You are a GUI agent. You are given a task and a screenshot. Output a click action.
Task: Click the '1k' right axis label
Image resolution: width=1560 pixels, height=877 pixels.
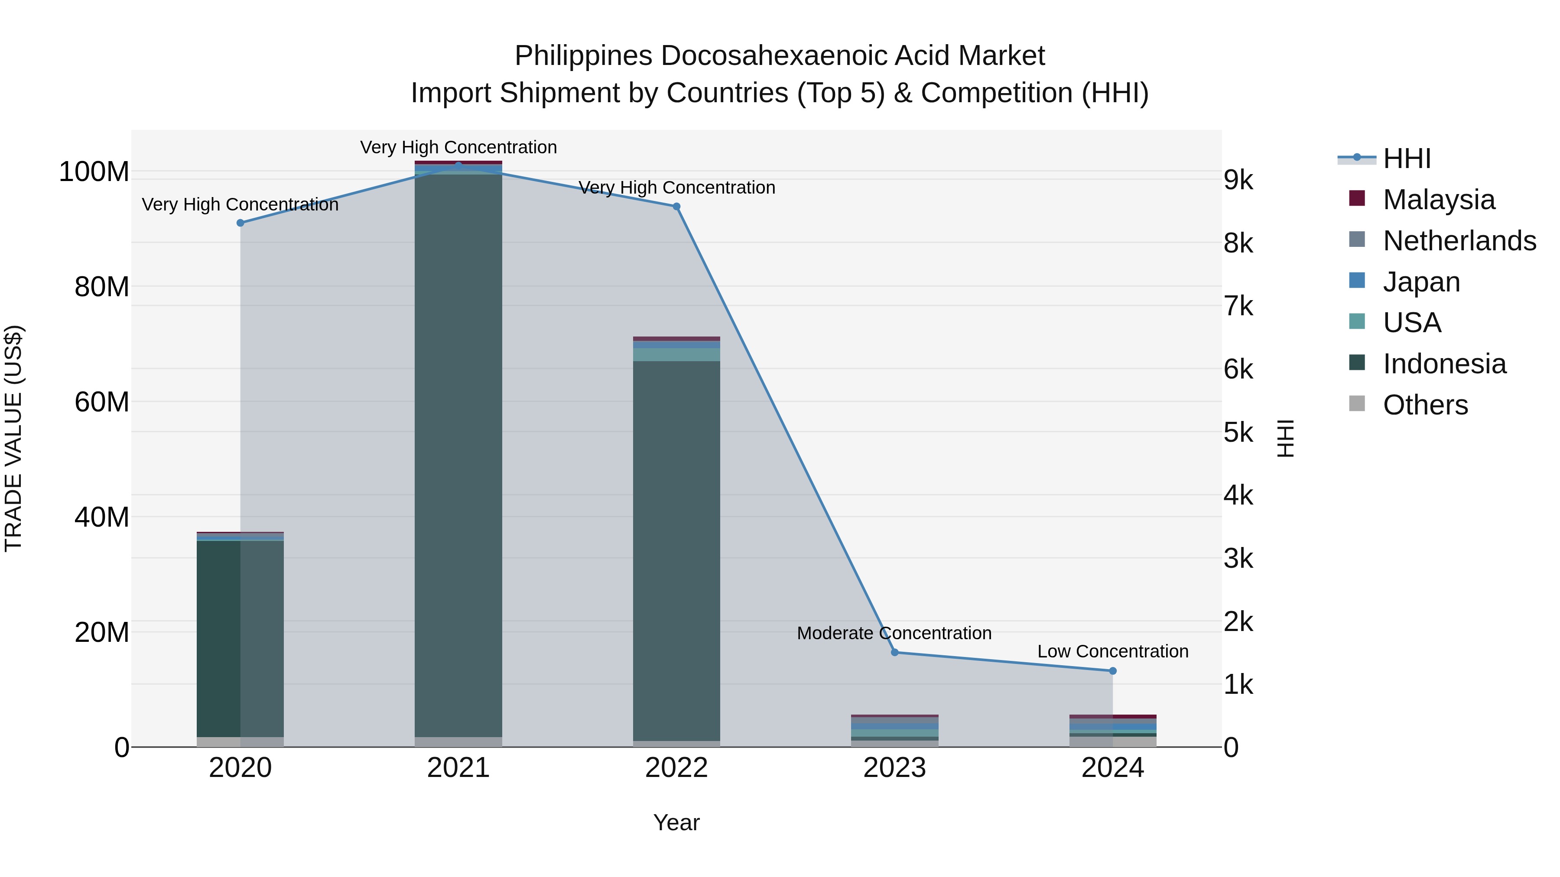[x=1238, y=685]
